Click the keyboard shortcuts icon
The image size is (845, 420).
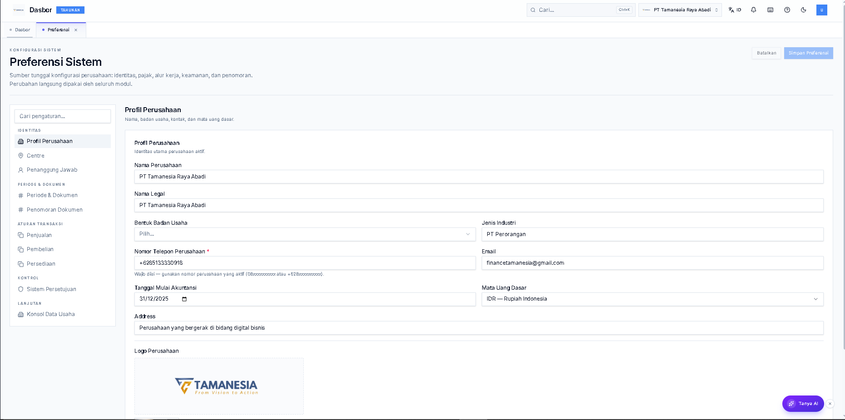[770, 10]
